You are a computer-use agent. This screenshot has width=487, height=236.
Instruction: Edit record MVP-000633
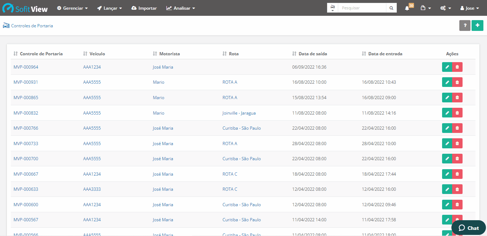pos(447,189)
